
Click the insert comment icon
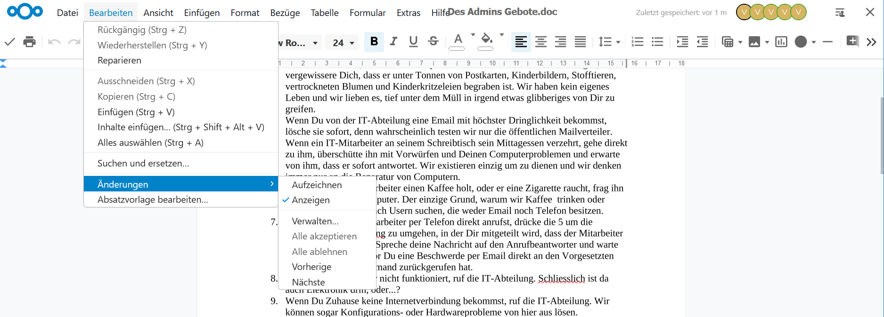click(x=852, y=41)
